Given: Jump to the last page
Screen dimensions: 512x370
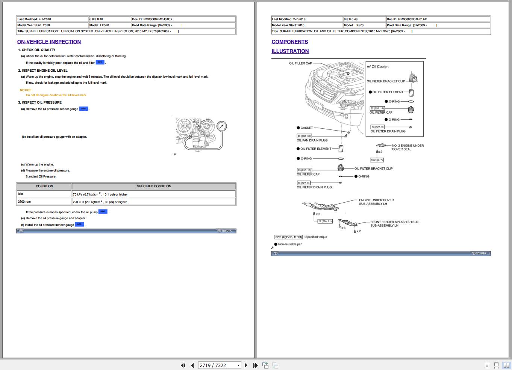Looking at the screenshot, I should point(255,365).
